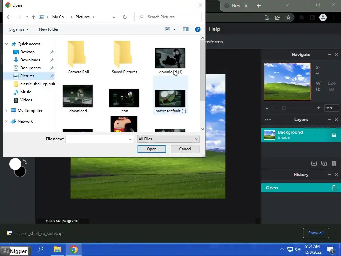Image resolution: width=341 pixels, height=256 pixels.
Task: Adjust the Navigate zoom slider handle
Action: pyautogui.click(x=284, y=108)
